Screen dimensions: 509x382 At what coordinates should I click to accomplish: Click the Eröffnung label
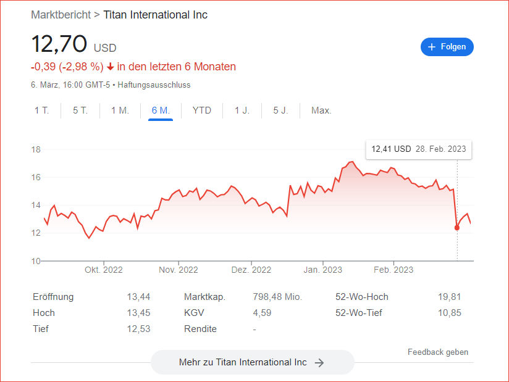click(x=53, y=297)
